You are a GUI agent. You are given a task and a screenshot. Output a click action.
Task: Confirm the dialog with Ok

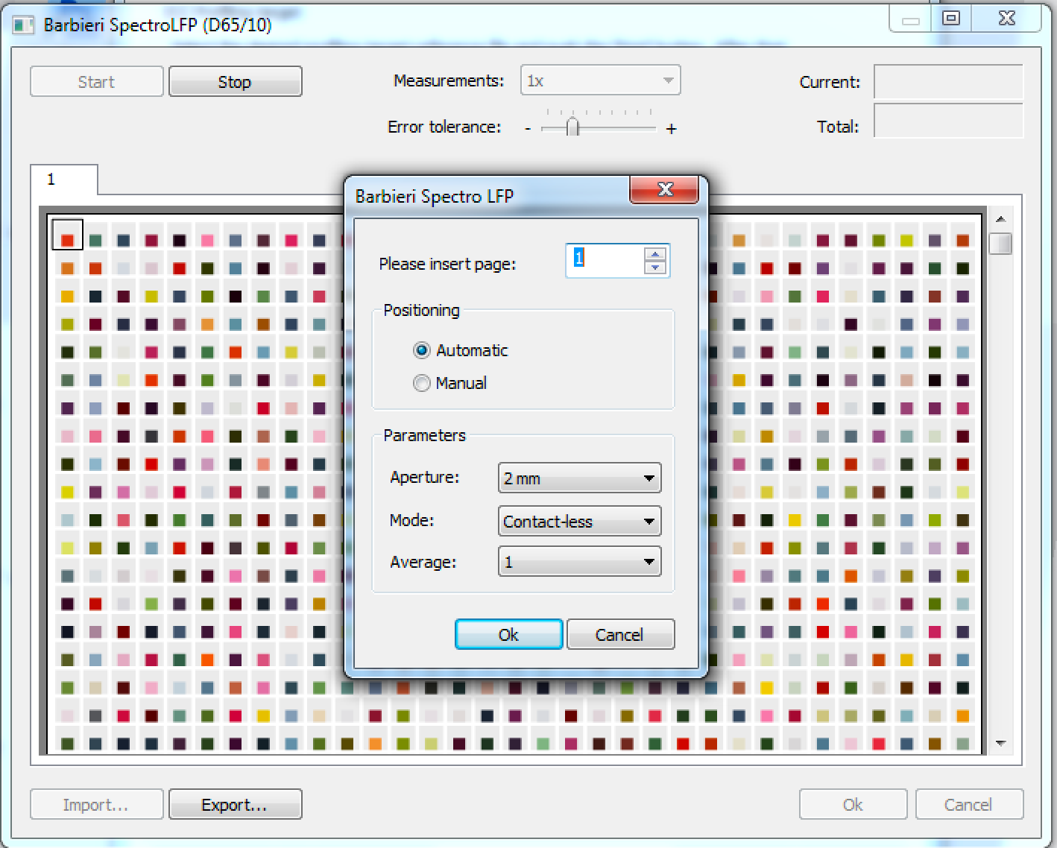[x=508, y=635]
